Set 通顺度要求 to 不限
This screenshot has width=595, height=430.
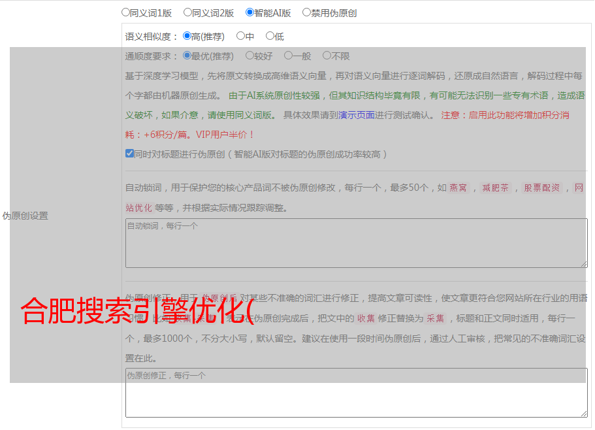point(327,56)
